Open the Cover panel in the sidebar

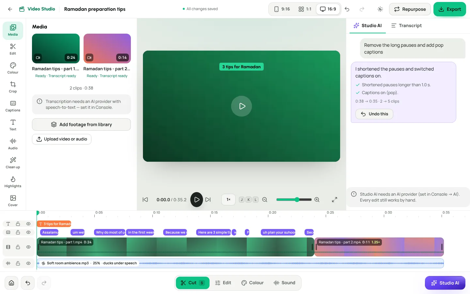click(x=13, y=201)
